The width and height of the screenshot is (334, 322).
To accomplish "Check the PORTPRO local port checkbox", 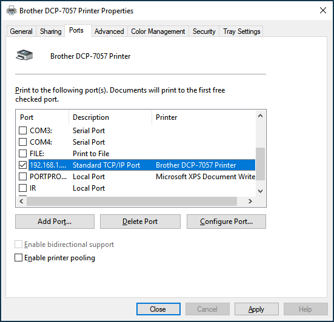I will coord(23,176).
